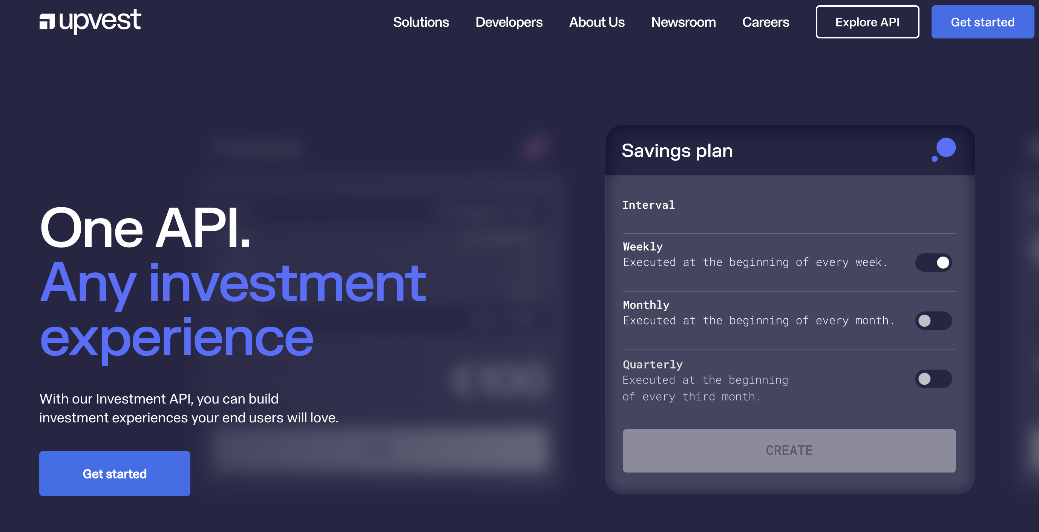
Task: Click the Savings plan card header
Action: pos(677,150)
